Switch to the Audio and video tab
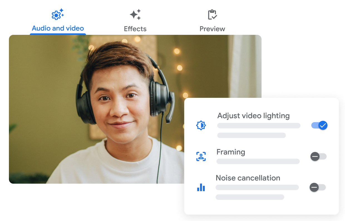This screenshot has height=221, width=345. pyautogui.click(x=58, y=21)
